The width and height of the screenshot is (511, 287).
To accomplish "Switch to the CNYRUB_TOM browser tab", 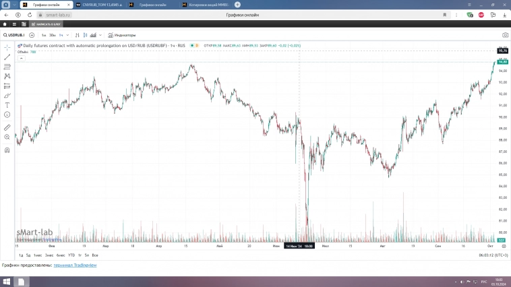I will [x=99, y=5].
